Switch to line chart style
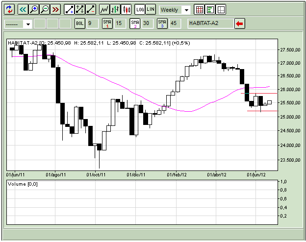 tap(104, 9)
